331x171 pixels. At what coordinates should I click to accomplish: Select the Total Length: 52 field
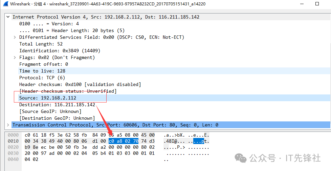click(41, 44)
